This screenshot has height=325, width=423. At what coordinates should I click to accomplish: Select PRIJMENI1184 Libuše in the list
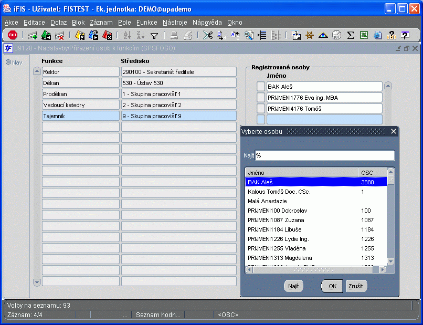tap(316, 229)
